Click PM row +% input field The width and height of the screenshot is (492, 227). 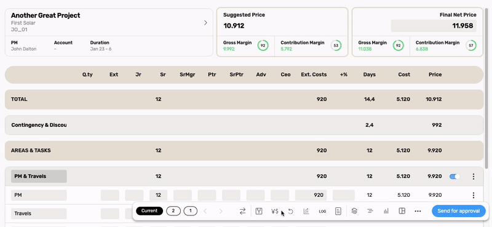coord(344,195)
